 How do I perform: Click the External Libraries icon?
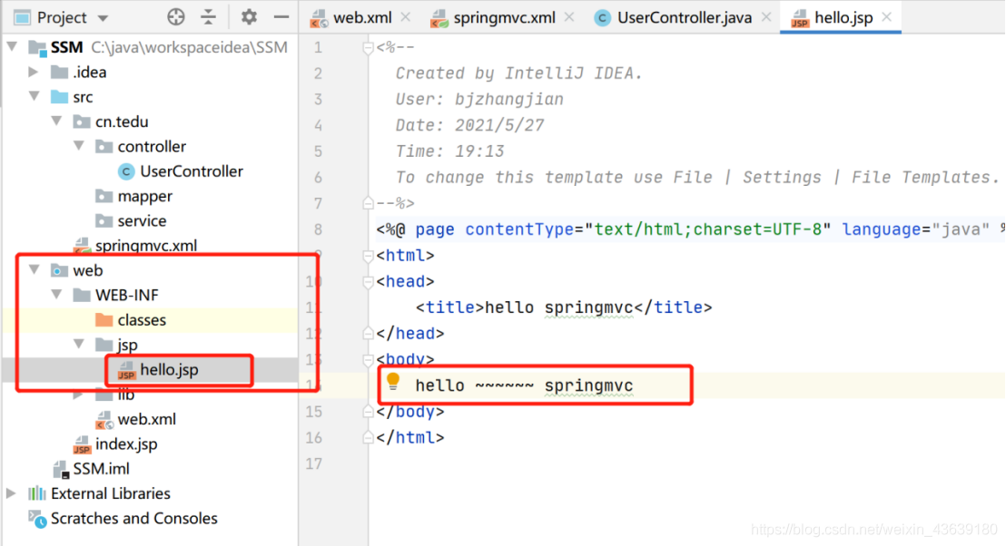pos(36,493)
